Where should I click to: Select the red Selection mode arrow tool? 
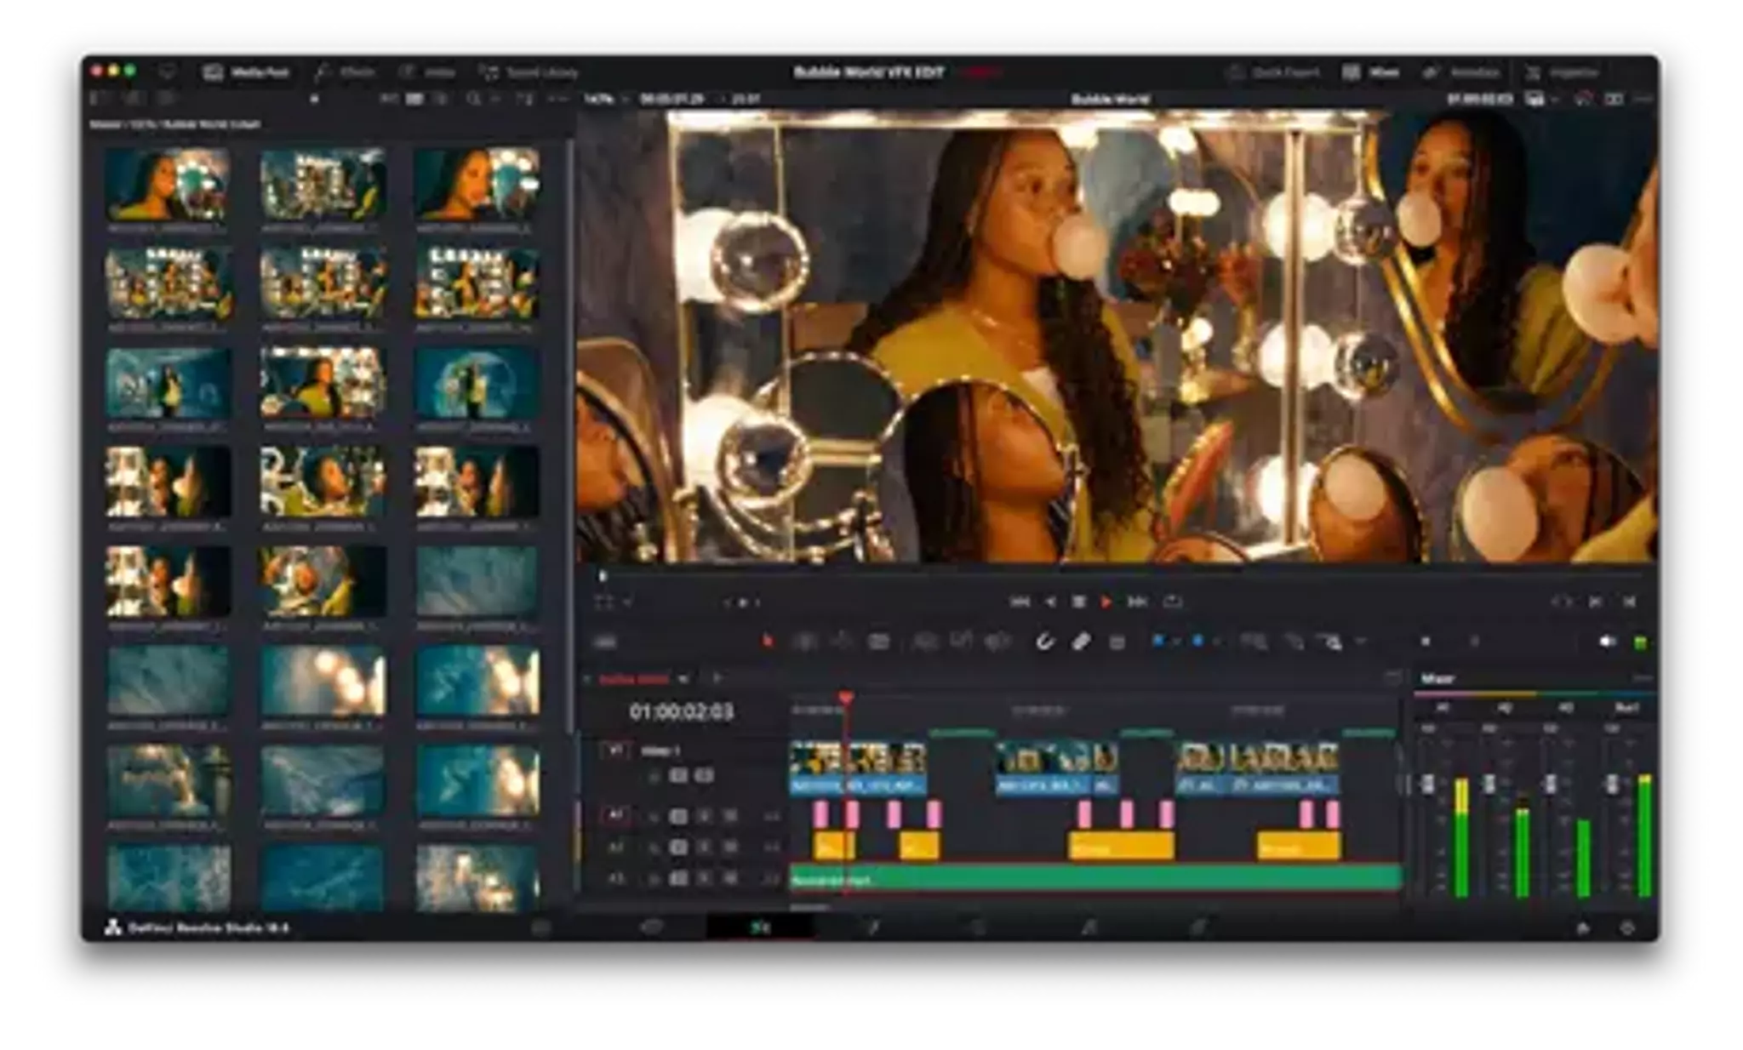[x=768, y=642]
